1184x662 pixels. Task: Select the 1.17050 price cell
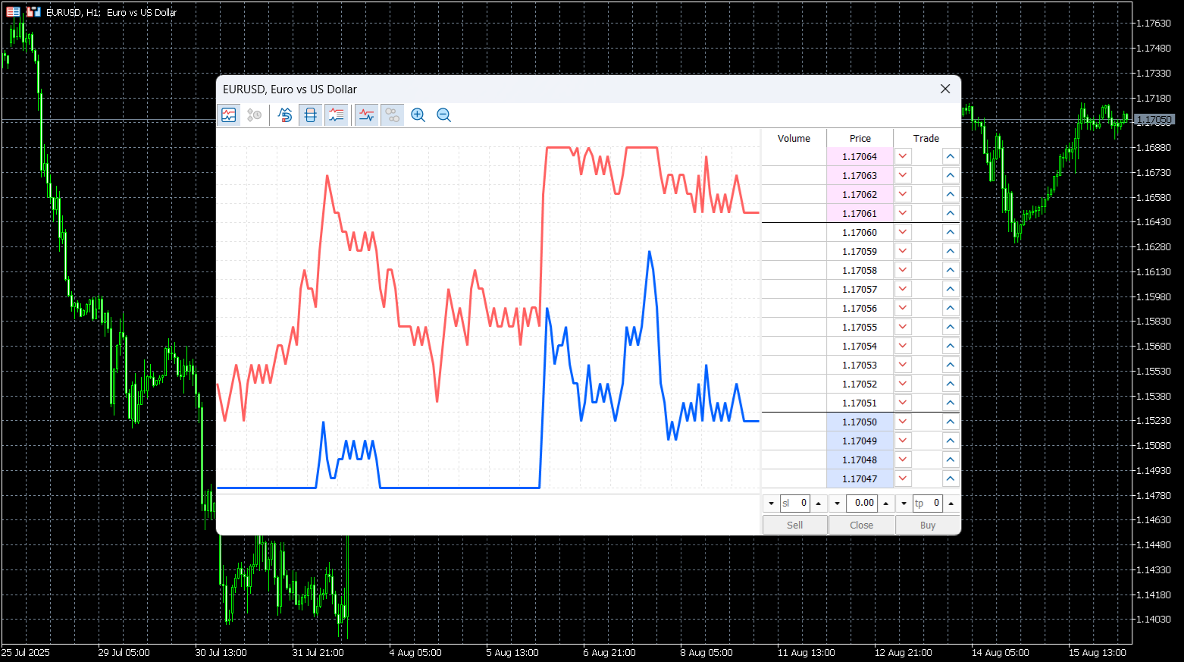coord(860,422)
